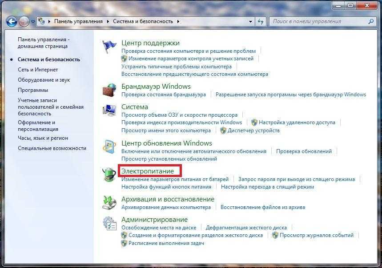
Task: Go back with the blue Back arrow
Action: pos(12,22)
